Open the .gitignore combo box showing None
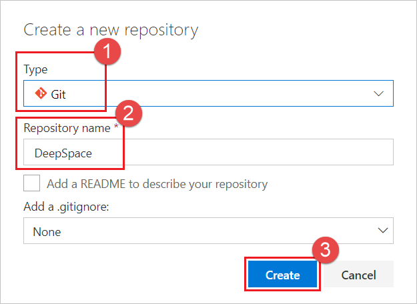The image size is (417, 304). click(208, 231)
